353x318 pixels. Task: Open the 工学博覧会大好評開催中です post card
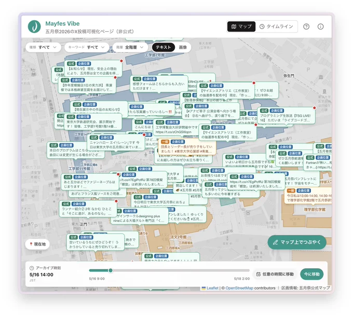[x=175, y=127]
